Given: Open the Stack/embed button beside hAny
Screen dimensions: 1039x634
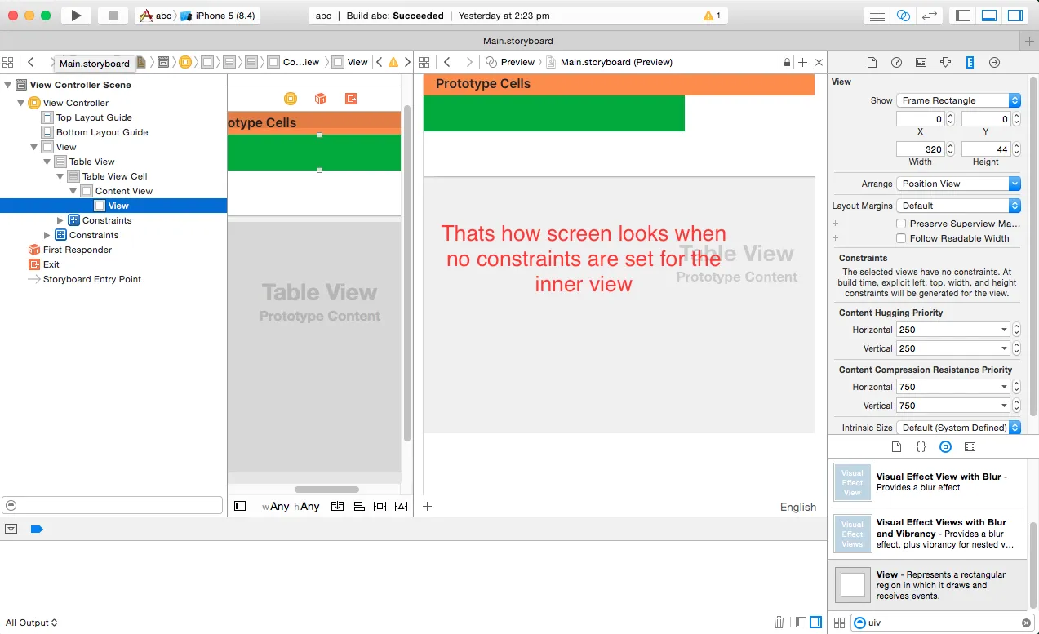Looking at the screenshot, I should pyautogui.click(x=337, y=507).
